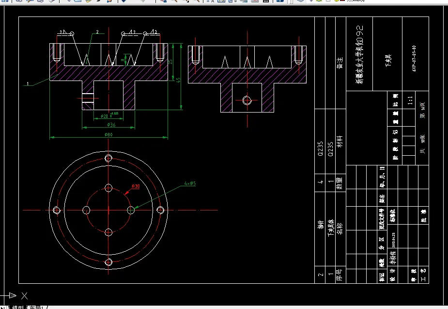The width and height of the screenshot is (448, 309).
Task: Click the 批准 approval label
Action: [424, 215]
